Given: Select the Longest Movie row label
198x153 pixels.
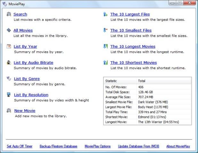Looking at the screenshot, I should [x=116, y=122].
